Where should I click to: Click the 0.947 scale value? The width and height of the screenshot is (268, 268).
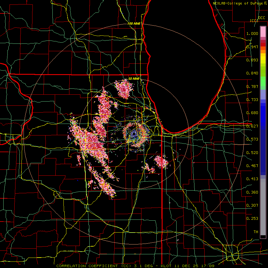(x=252, y=47)
